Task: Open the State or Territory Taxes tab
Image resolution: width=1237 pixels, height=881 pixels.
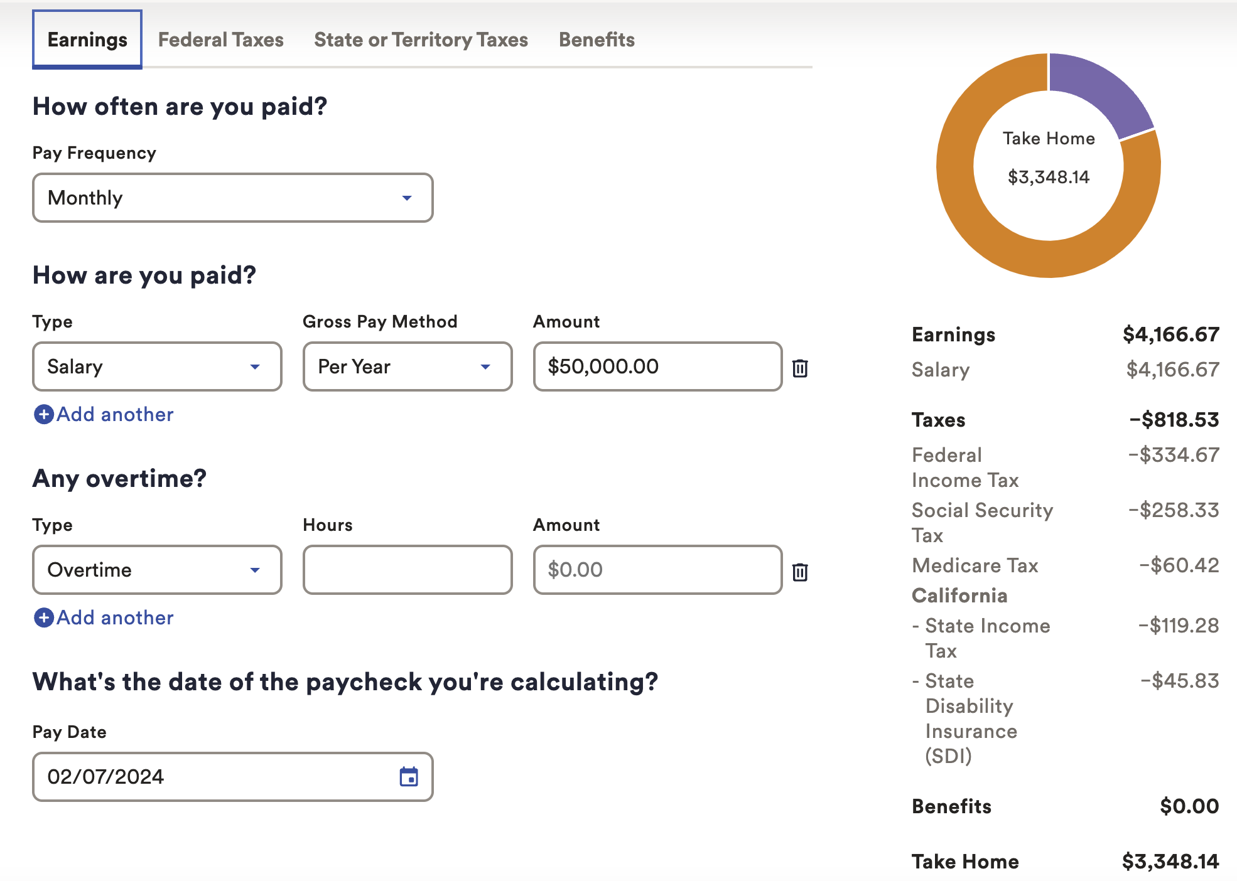Action: (421, 40)
